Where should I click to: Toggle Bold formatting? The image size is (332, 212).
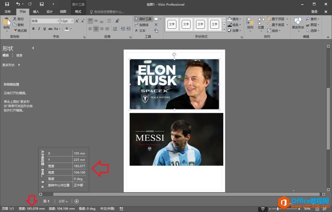click(33, 29)
